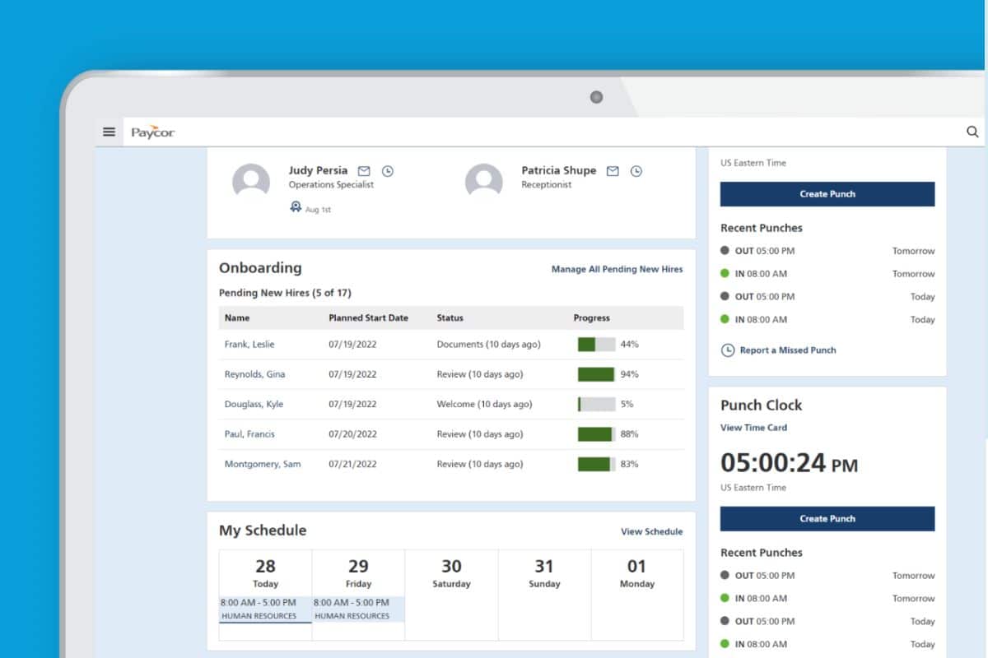
Task: Open Friday's 8:00 AM - 5:00 PM shift
Action: point(358,609)
